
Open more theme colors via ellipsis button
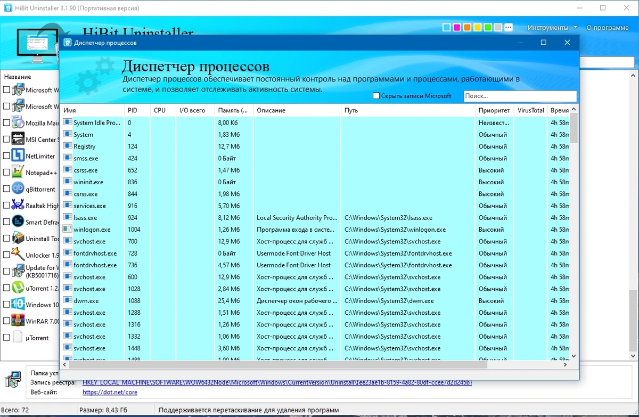509,28
